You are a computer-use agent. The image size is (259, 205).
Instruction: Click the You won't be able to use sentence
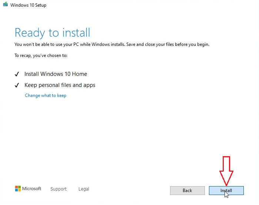point(70,44)
